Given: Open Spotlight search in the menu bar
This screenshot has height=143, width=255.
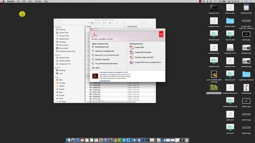Looking at the screenshot, I should click(x=247, y=1).
